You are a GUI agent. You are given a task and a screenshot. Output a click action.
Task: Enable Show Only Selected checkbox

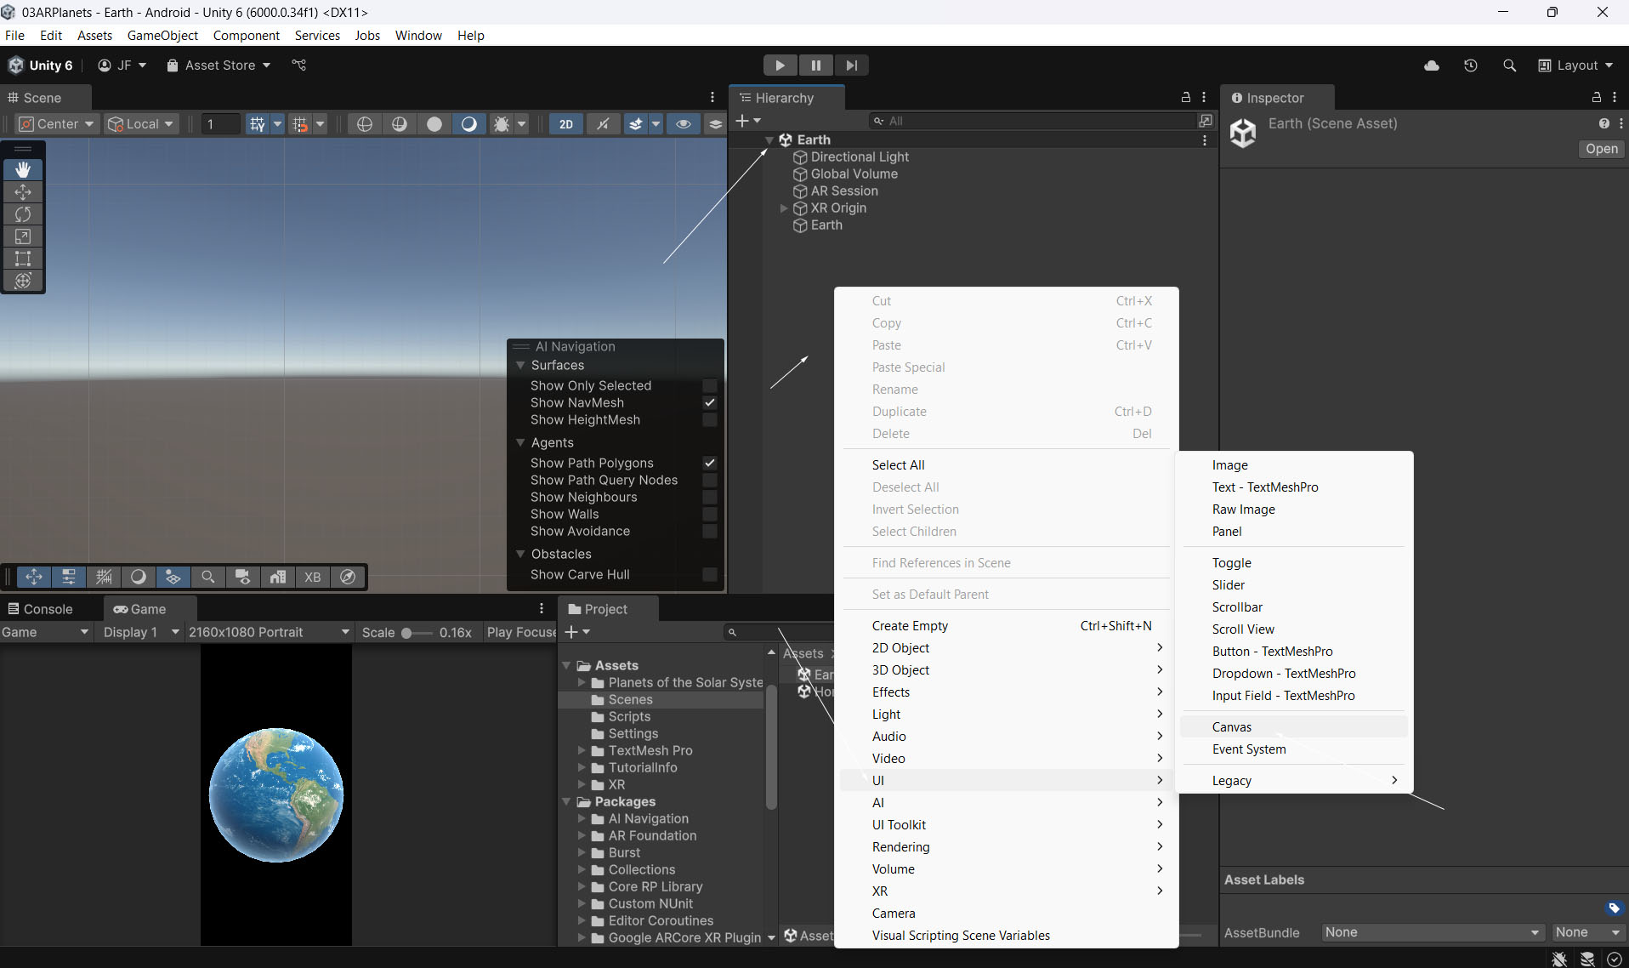(x=709, y=386)
